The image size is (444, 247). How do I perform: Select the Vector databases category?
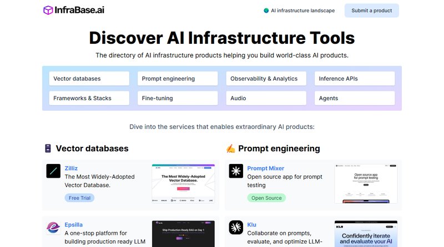click(x=89, y=79)
